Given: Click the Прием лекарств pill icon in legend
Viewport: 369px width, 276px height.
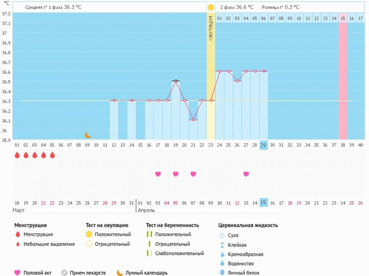Looking at the screenshot, I should 64,273.
